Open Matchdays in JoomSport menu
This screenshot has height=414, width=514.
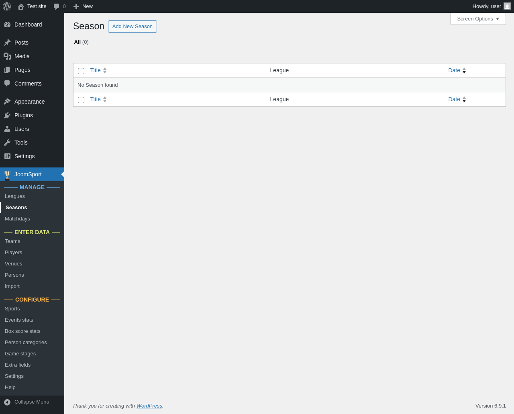[x=17, y=219]
